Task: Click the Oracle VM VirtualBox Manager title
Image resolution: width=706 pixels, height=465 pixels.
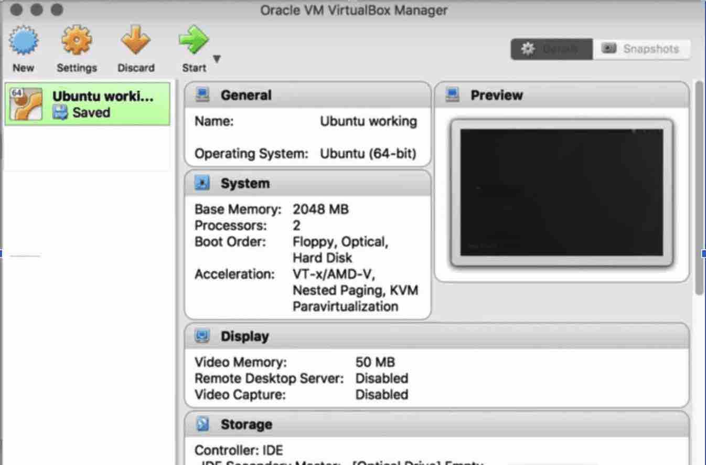Action: 354,10
